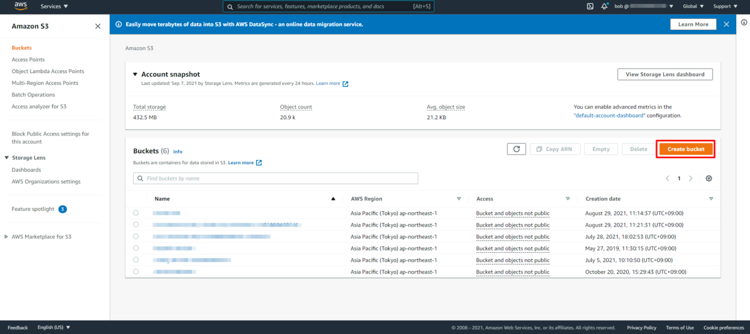Expand AWS Marketplace for S3
Viewport: 750px width, 334px height.
(6, 237)
